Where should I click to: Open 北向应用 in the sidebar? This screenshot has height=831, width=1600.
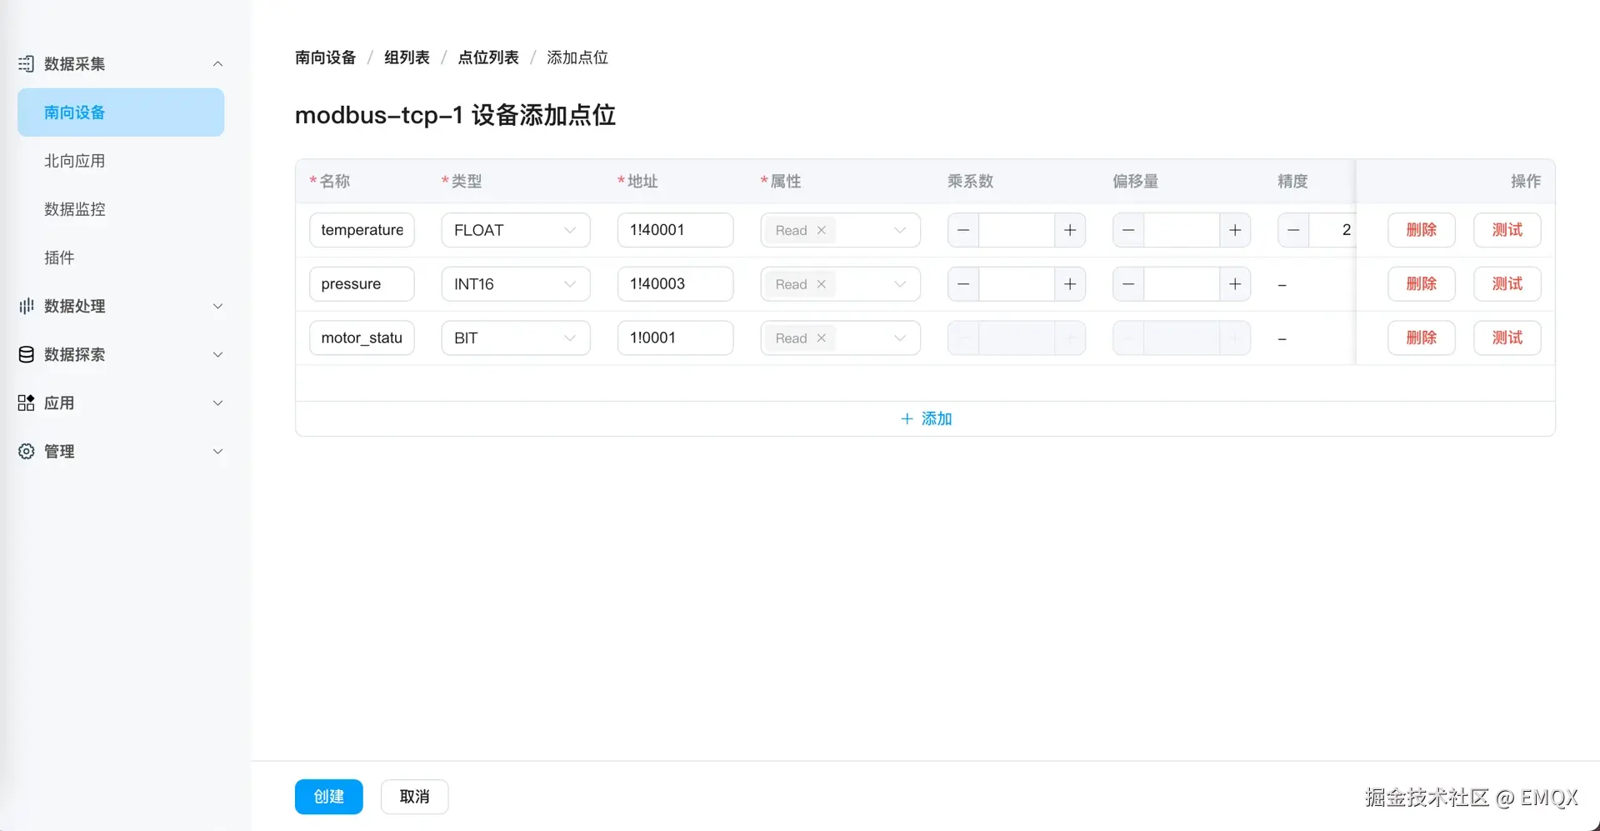(121, 161)
